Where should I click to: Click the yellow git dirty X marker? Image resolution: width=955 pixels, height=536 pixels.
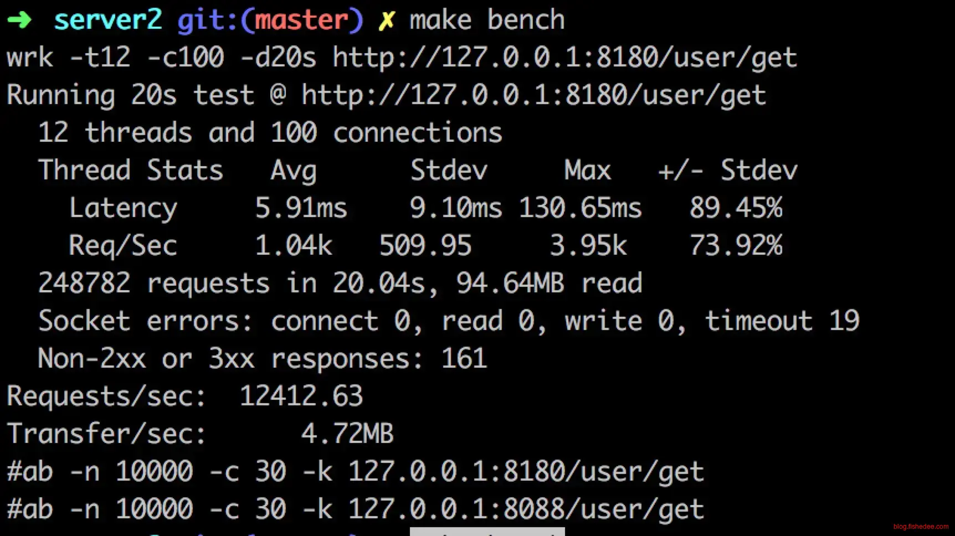tap(387, 20)
